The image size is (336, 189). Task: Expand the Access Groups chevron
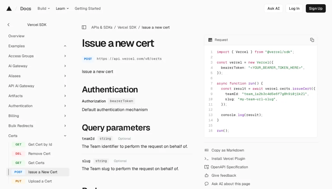65,56
